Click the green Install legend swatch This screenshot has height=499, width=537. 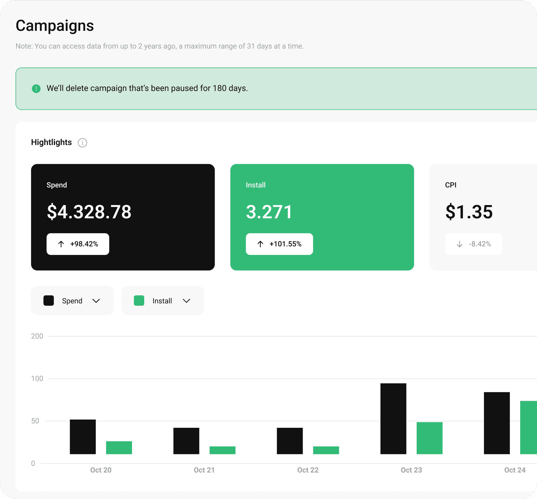[x=139, y=301]
